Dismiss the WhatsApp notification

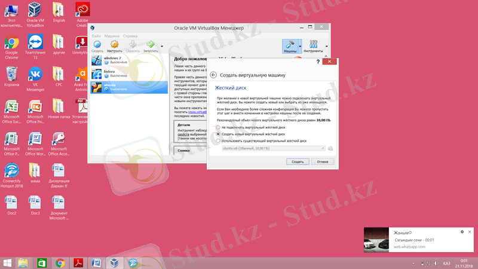tap(470, 232)
